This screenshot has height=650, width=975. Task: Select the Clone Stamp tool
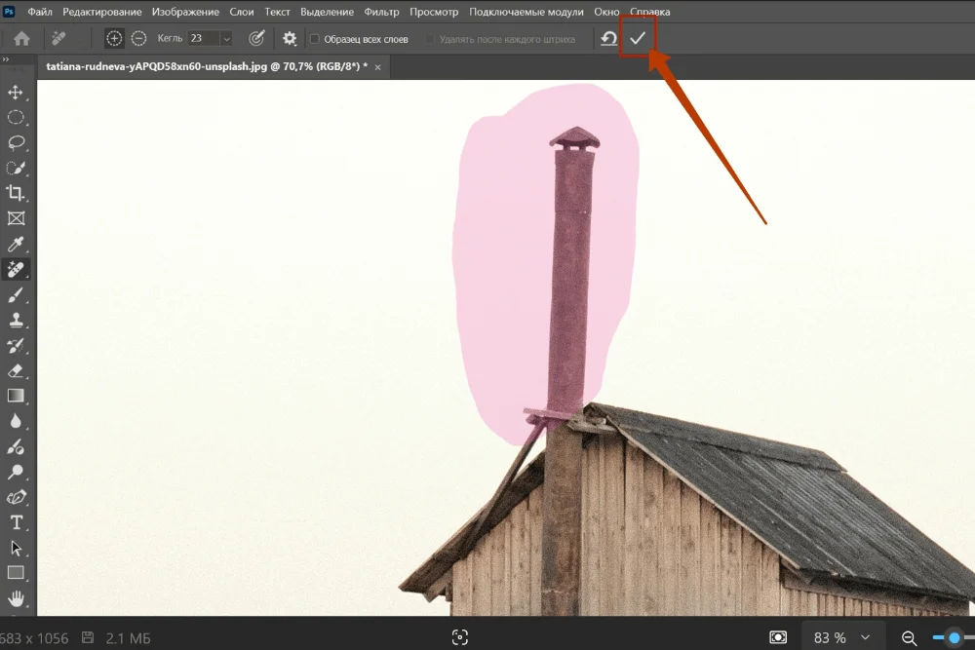point(16,320)
